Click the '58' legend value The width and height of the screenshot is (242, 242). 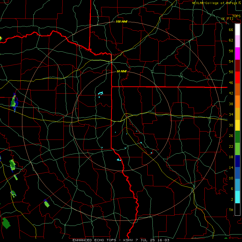click(x=231, y=51)
